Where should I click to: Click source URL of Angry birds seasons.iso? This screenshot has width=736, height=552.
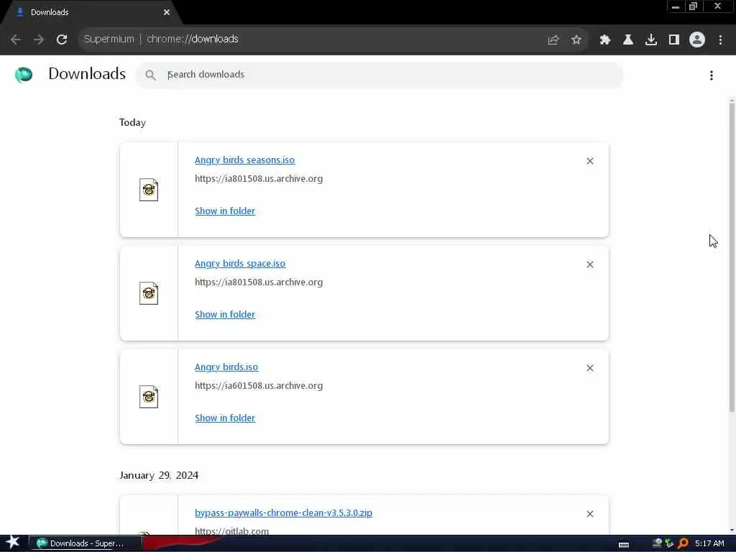tap(259, 179)
